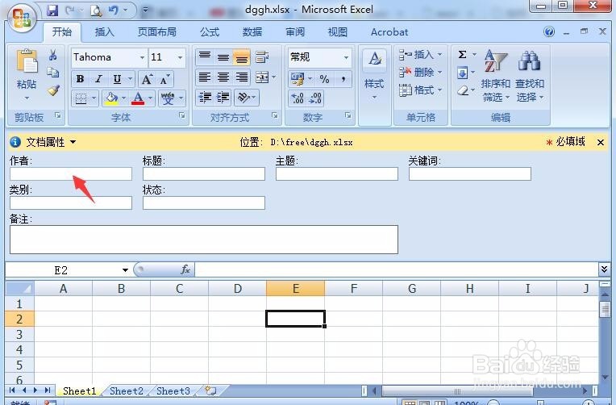Viewport: 616px width, 405px height.
Task: Open print preview from quick access toolbar
Action: pos(96,10)
